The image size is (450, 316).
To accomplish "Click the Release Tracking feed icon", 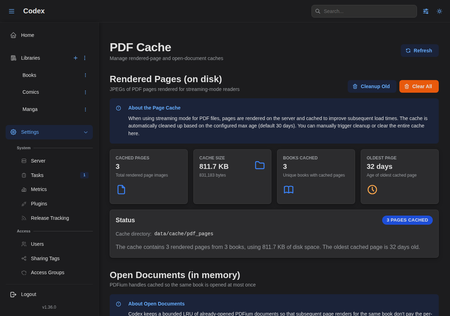I will 24,218.
